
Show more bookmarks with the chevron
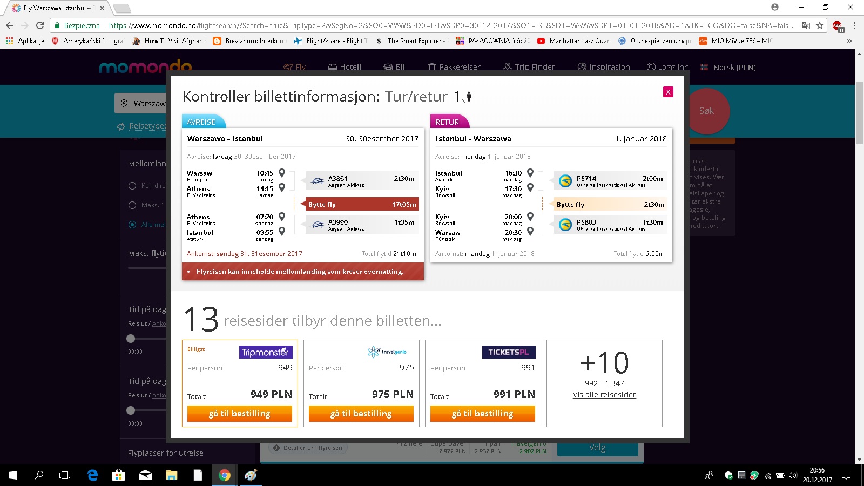(x=849, y=40)
